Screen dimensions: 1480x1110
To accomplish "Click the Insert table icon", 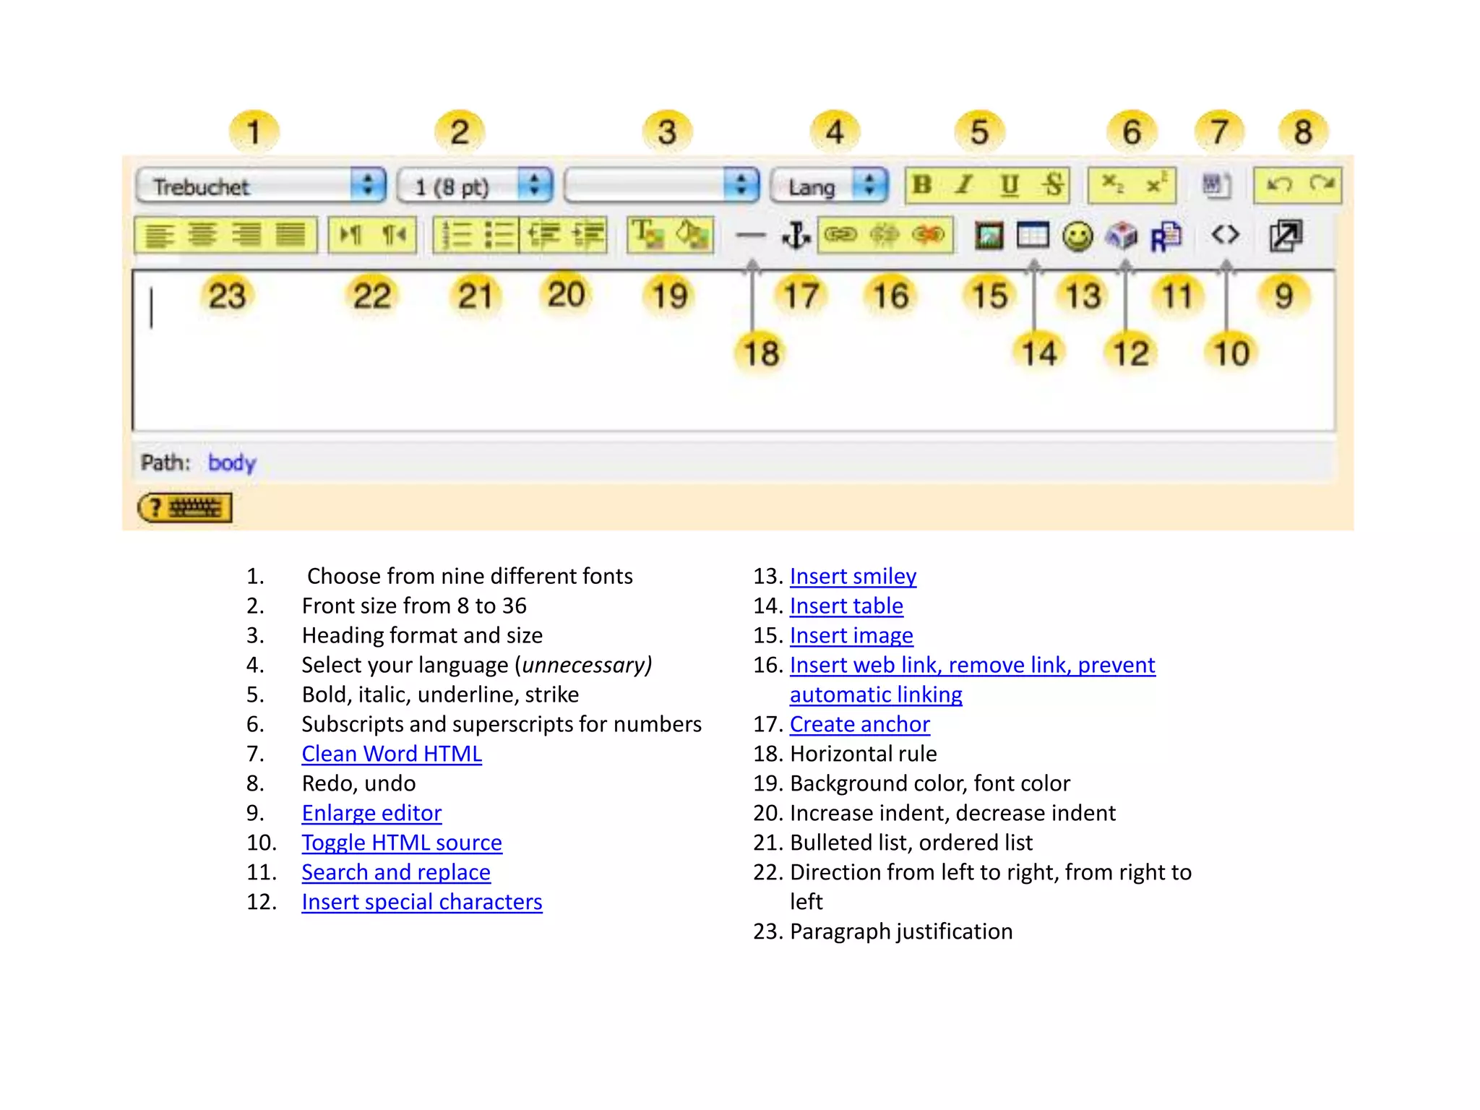I will click(x=1032, y=236).
